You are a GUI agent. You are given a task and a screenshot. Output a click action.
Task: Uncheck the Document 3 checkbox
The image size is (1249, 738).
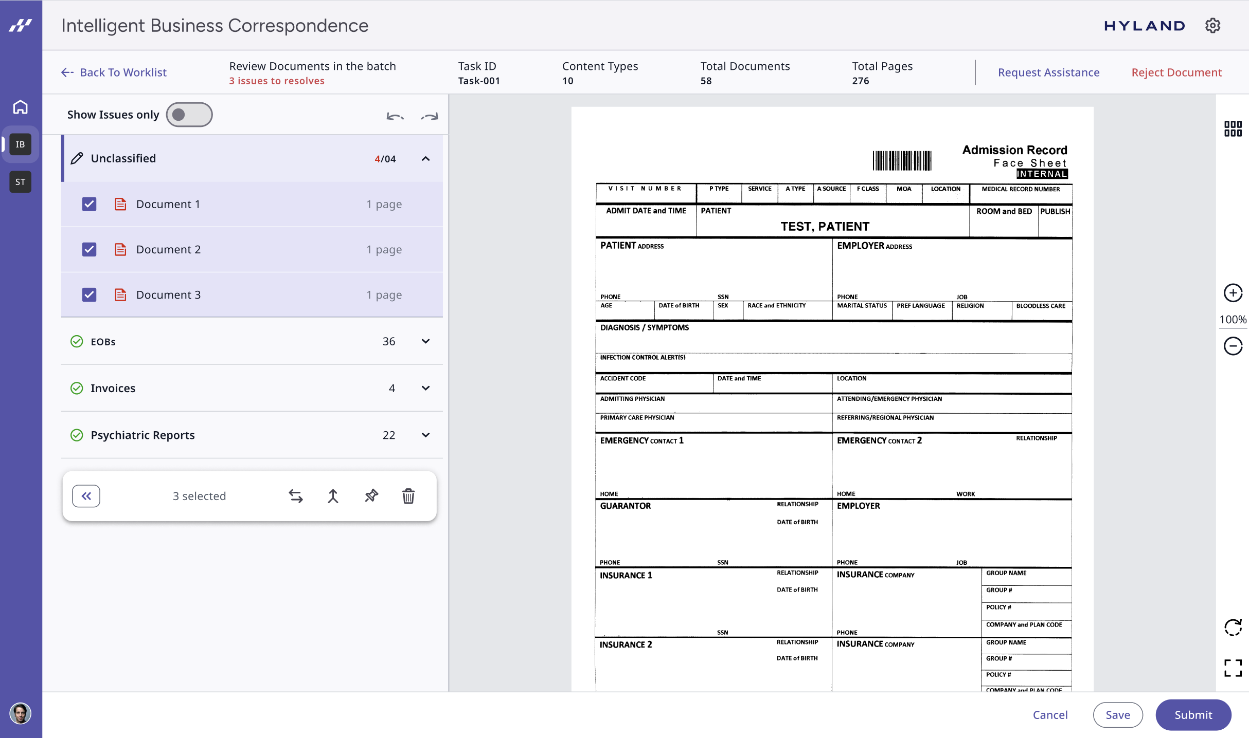click(90, 294)
